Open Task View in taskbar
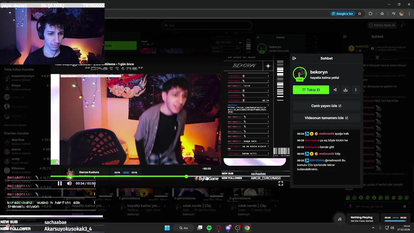The width and height of the screenshot is (414, 233). pos(200,228)
